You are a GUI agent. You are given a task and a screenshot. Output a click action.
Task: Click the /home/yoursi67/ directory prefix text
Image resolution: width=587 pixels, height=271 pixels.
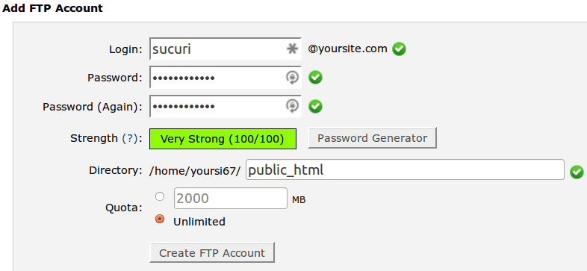[195, 171]
